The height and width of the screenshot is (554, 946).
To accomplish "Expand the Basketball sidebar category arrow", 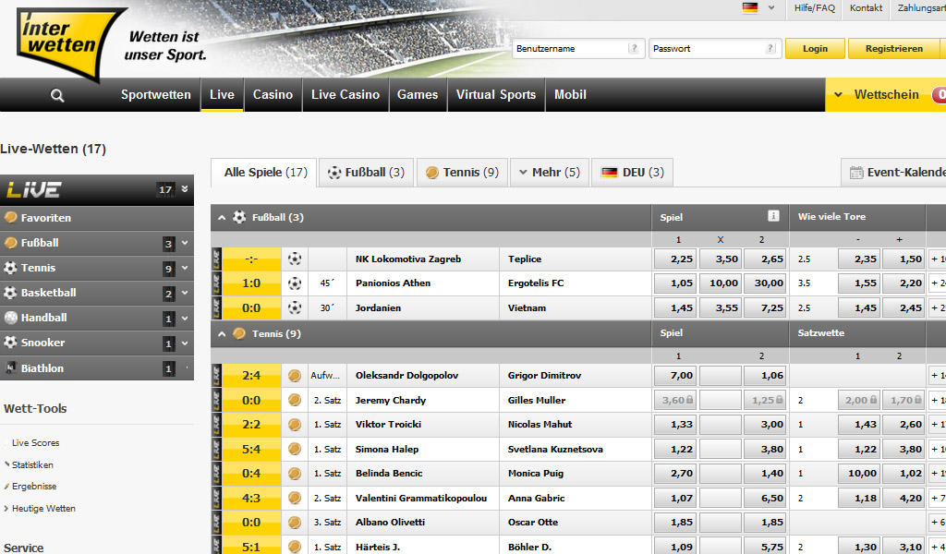I will [185, 293].
